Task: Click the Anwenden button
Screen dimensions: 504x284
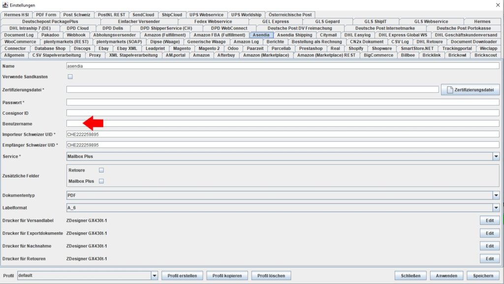Action: click(446, 276)
